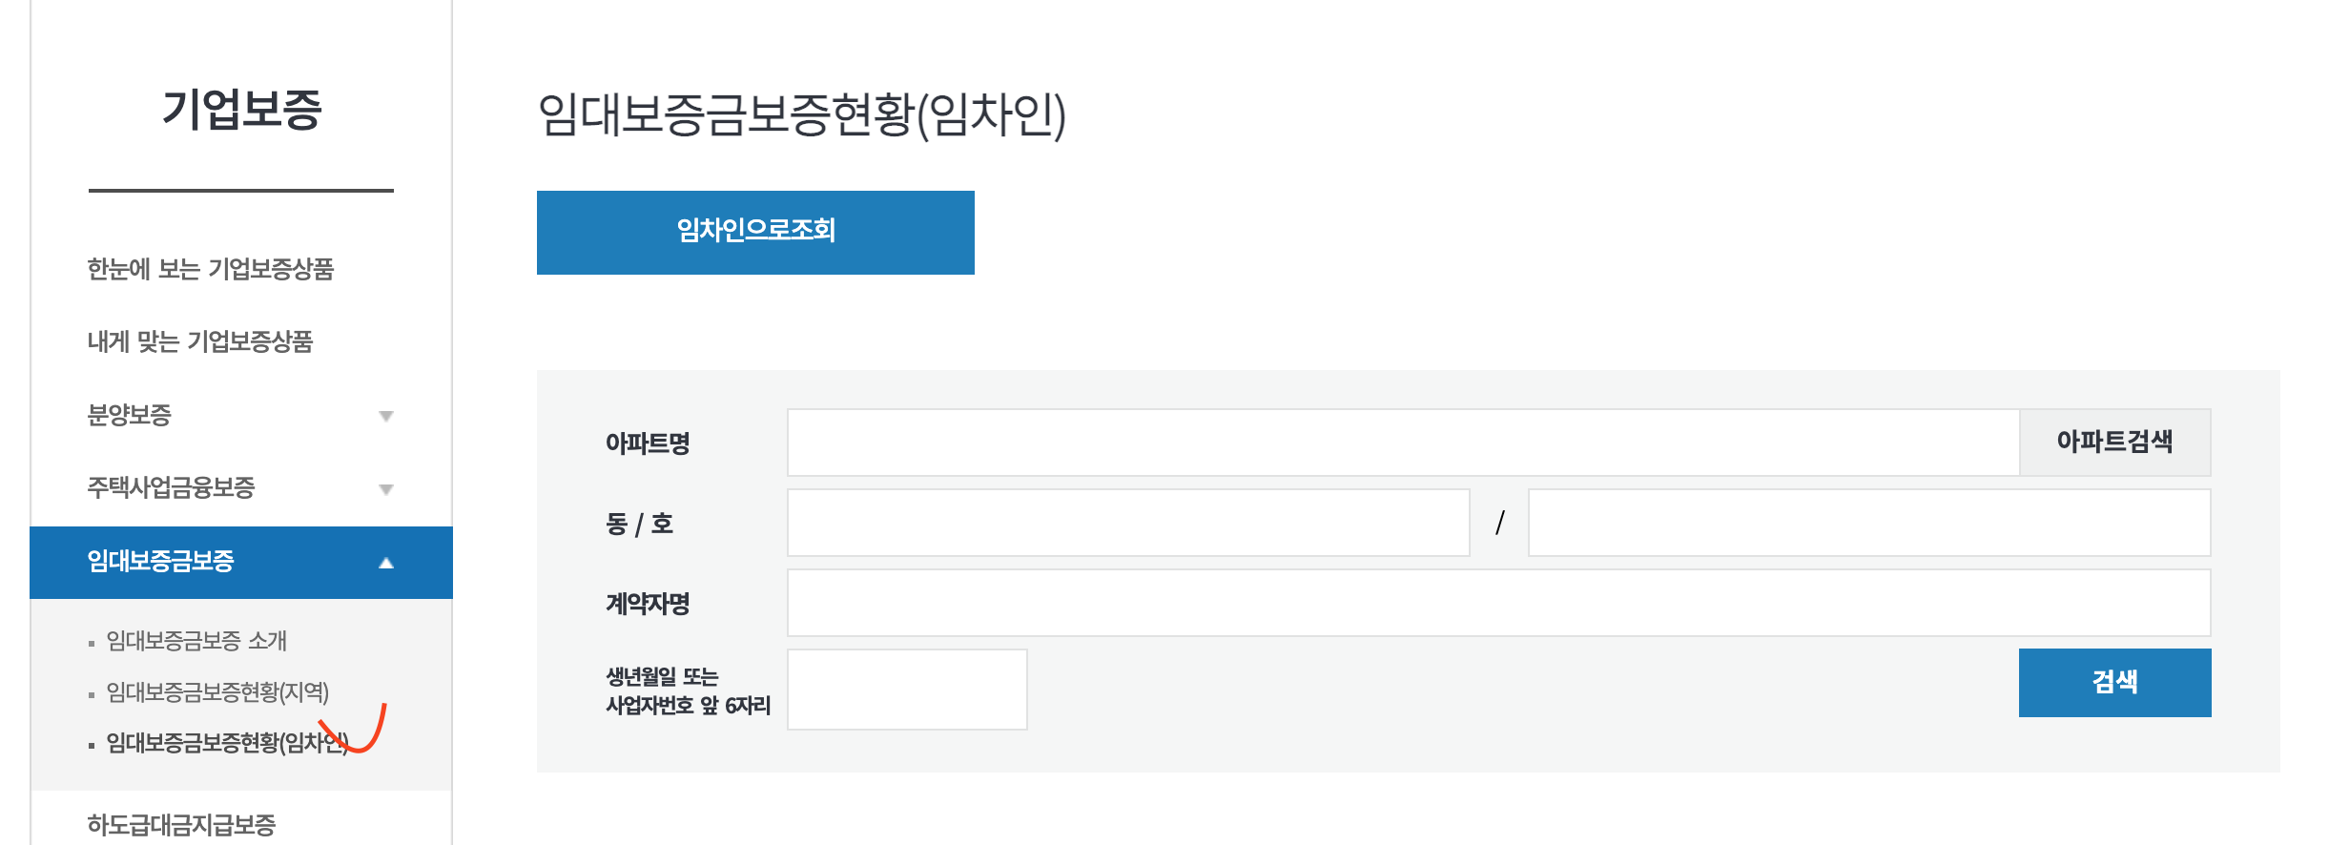Click the 임차인으로조회 button
The width and height of the screenshot is (2329, 845).
[754, 232]
